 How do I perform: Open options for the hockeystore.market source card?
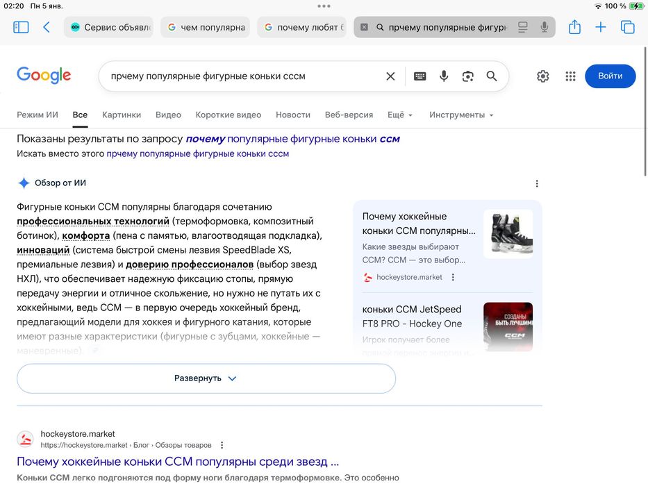pyautogui.click(x=453, y=277)
